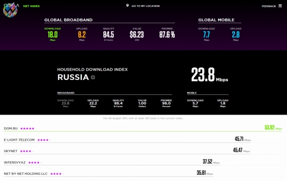Viewport: 287px width, 181px height.
Task: Select global mobile Upload 2.8 Mbps
Action: [x=236, y=34]
